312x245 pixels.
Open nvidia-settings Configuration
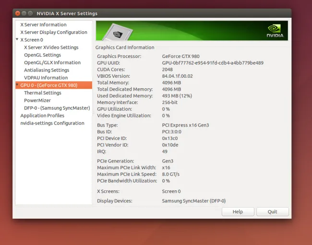pyautogui.click(x=52, y=123)
